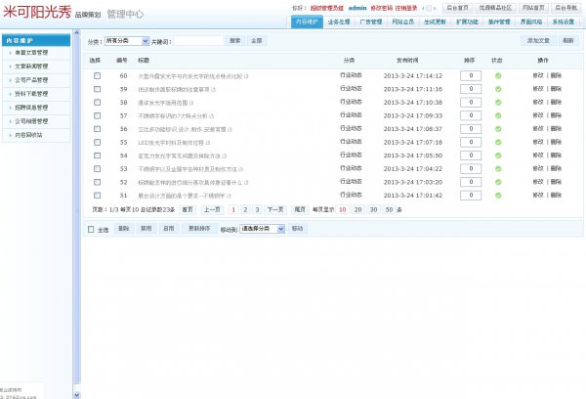
Task: Click the 移动 move button
Action: (x=298, y=229)
